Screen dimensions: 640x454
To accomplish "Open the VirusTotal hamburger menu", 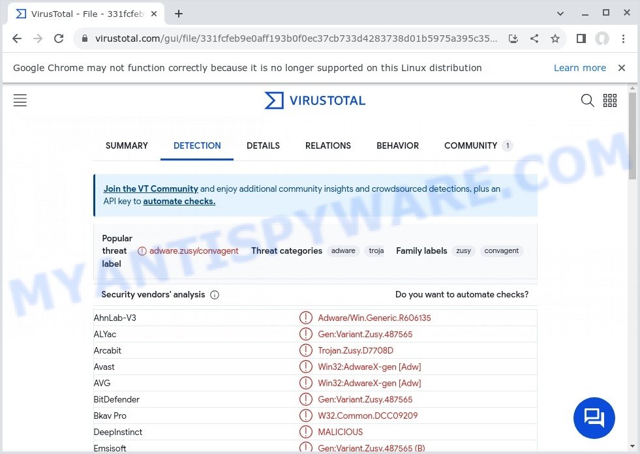I will click(x=20, y=100).
